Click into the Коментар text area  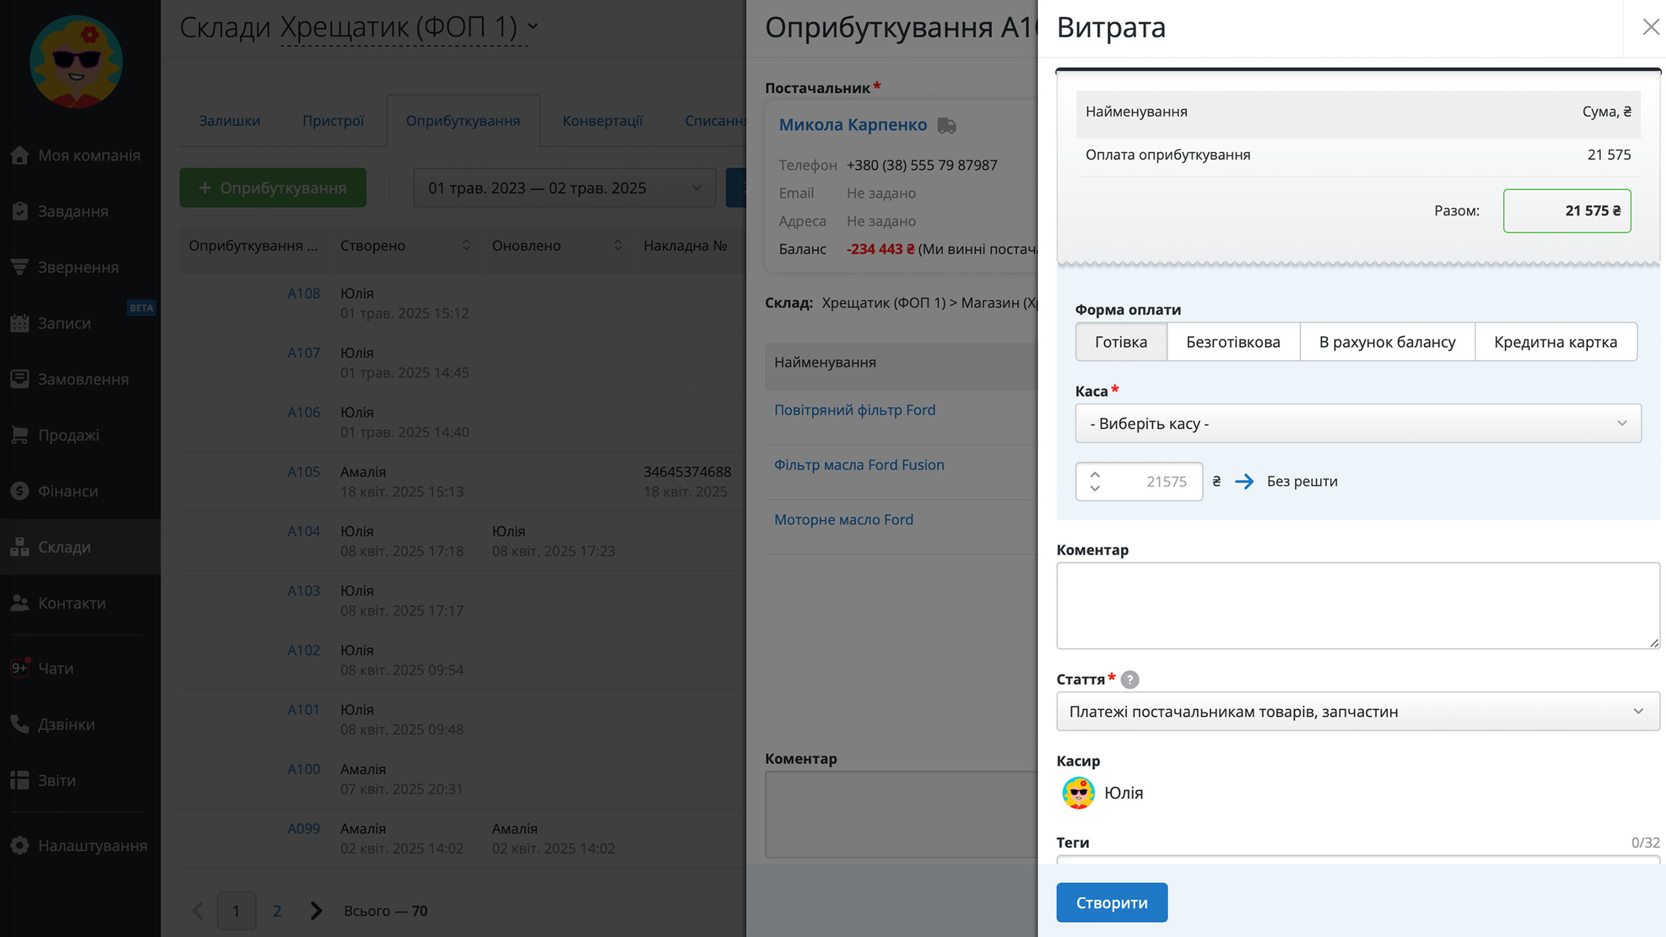[x=1358, y=605]
